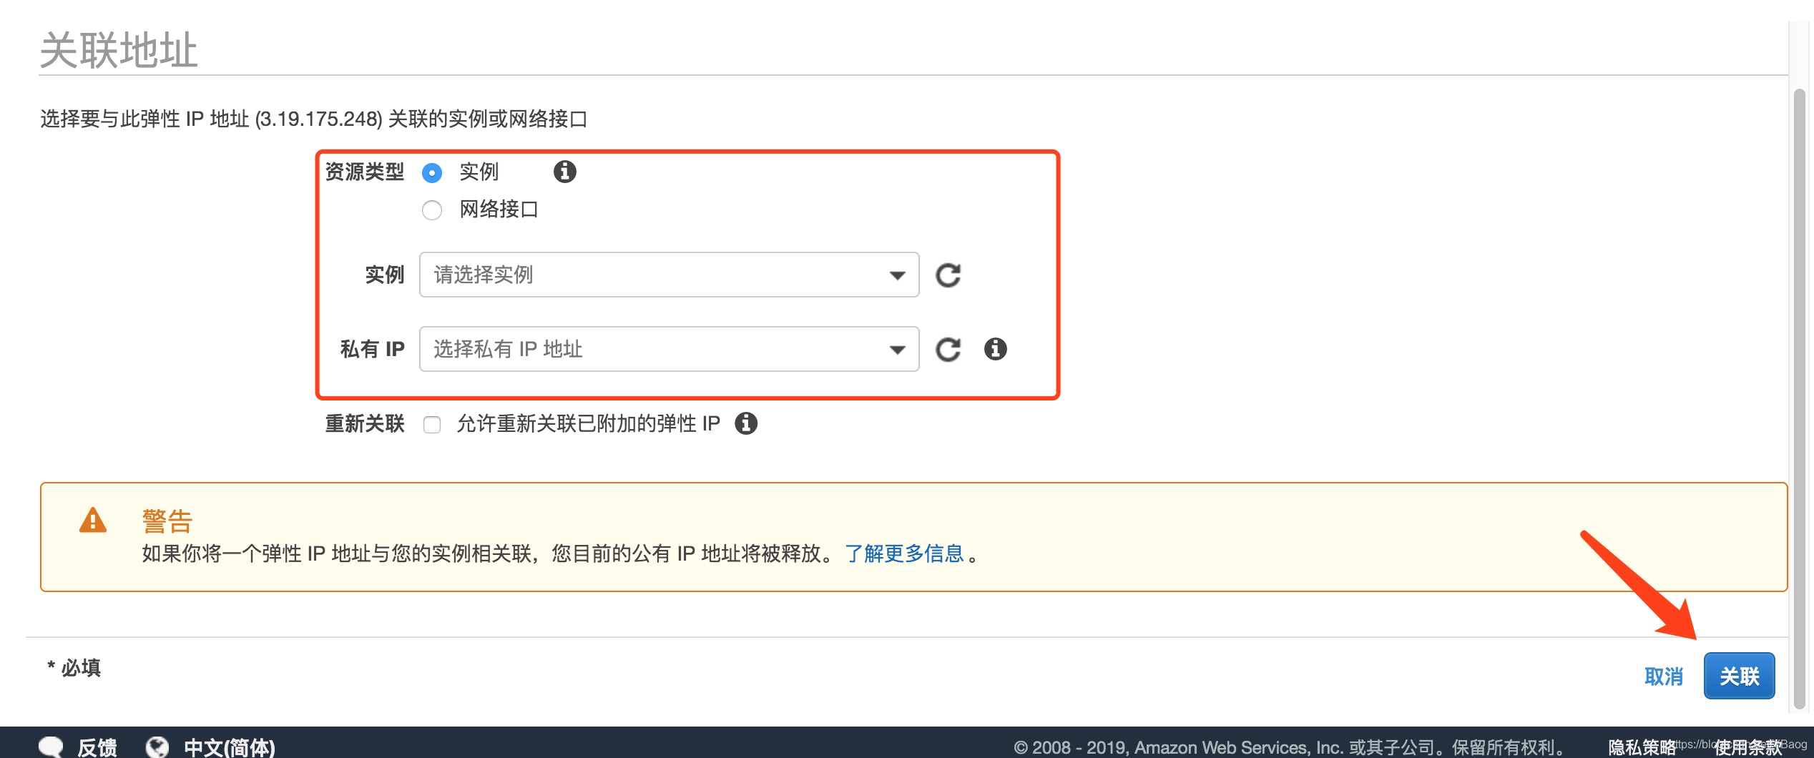Select the 网络接口 radio button
The height and width of the screenshot is (758, 1814).
click(432, 210)
